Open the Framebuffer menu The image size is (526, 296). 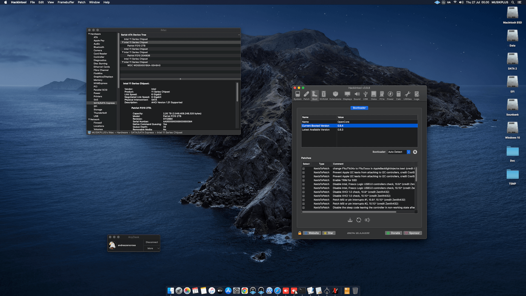tap(66, 2)
